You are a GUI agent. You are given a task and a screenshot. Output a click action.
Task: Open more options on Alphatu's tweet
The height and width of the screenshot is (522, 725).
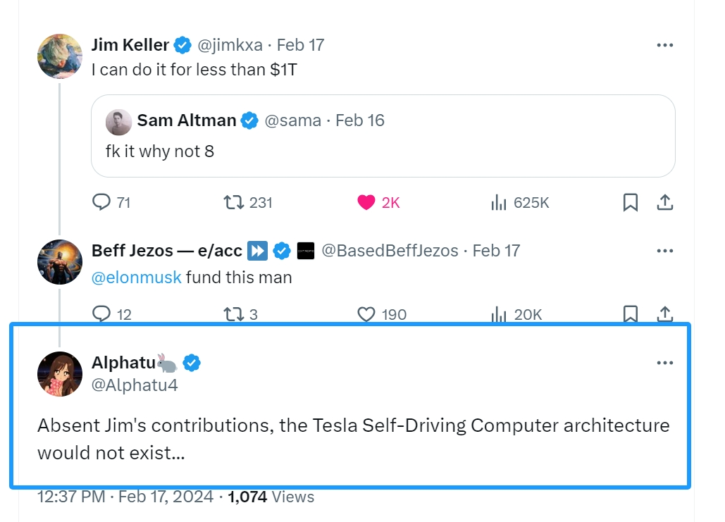pyautogui.click(x=664, y=363)
